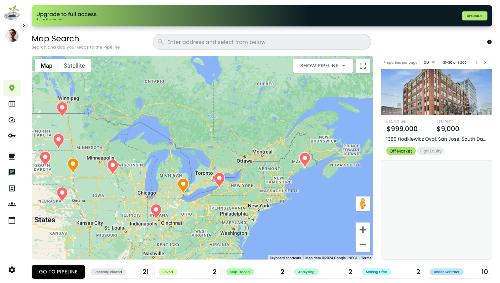This screenshot has height=283, width=500.
Task: Click the red pin near Winnipeg
Action: tap(62, 109)
